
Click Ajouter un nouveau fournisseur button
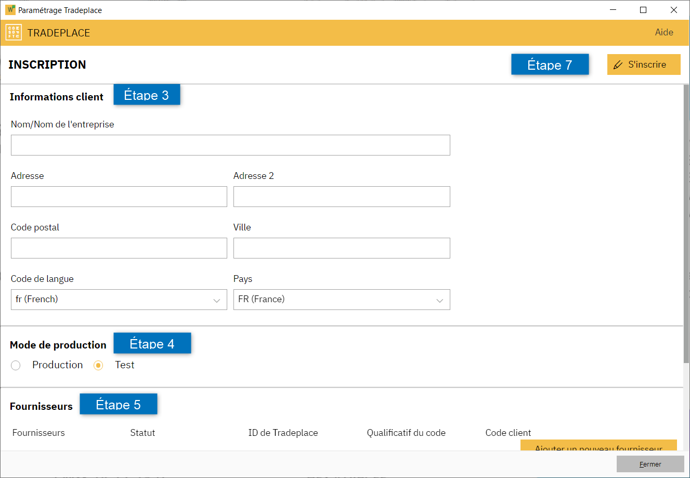pos(598,446)
